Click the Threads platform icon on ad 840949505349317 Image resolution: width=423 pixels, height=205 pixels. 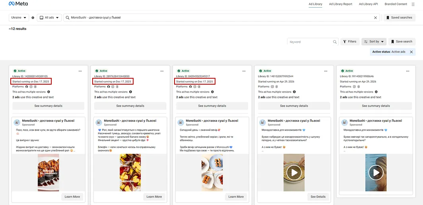click(x=199, y=87)
